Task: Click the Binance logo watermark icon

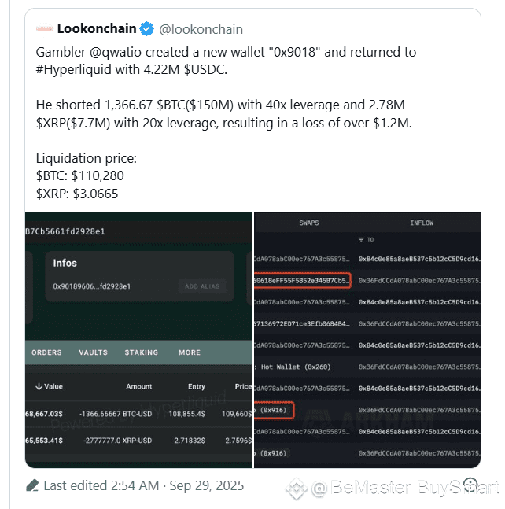Action: coord(297,489)
